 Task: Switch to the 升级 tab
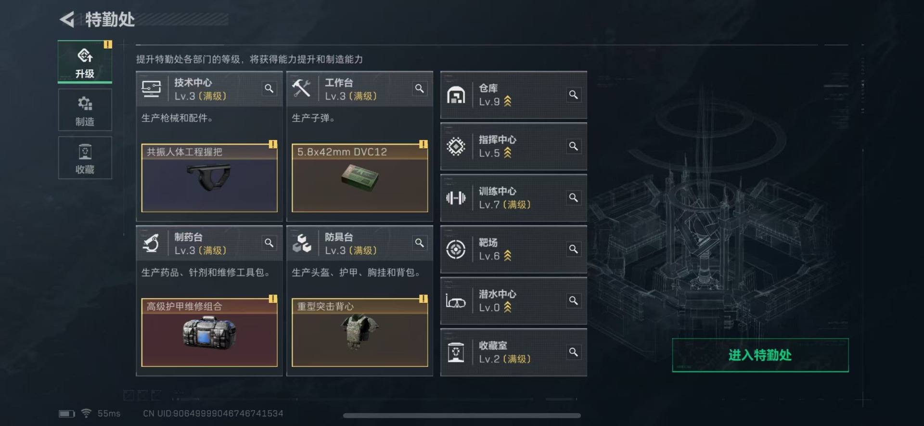tap(85, 62)
